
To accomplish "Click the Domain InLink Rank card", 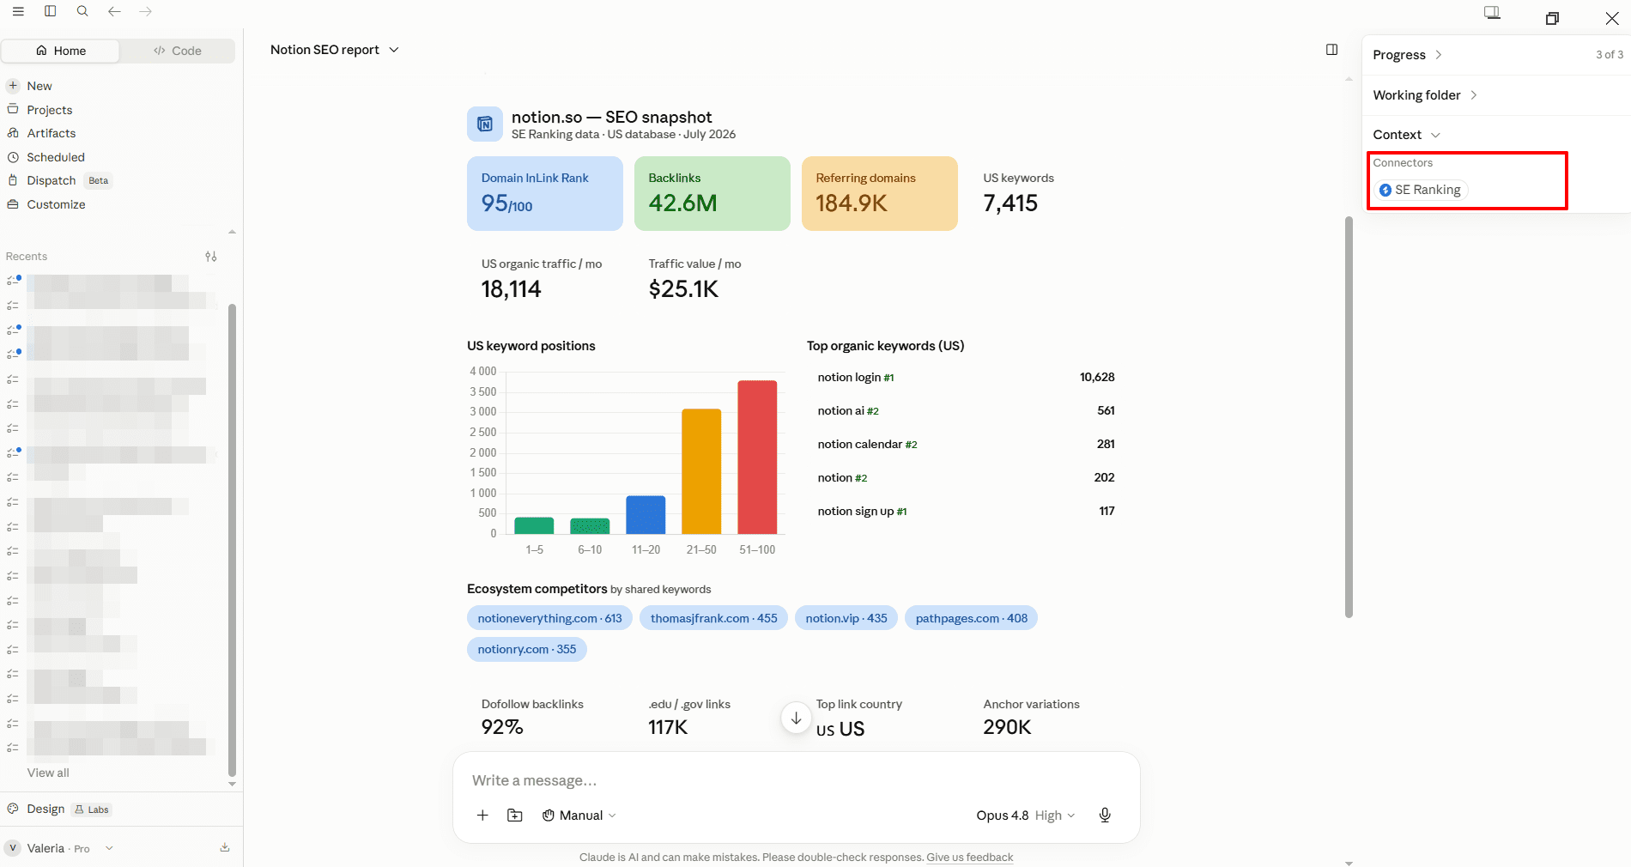I will pos(545,193).
